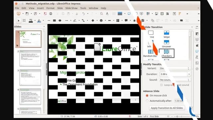Expand the Insert Table dropdown arrow
Viewport: 213px width, 120px height.
[x=152, y=14]
